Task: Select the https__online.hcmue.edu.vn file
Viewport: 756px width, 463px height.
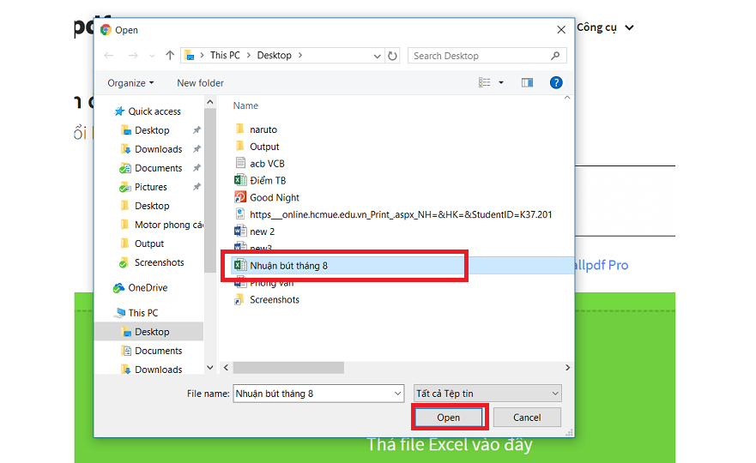Action: pyautogui.click(x=393, y=214)
